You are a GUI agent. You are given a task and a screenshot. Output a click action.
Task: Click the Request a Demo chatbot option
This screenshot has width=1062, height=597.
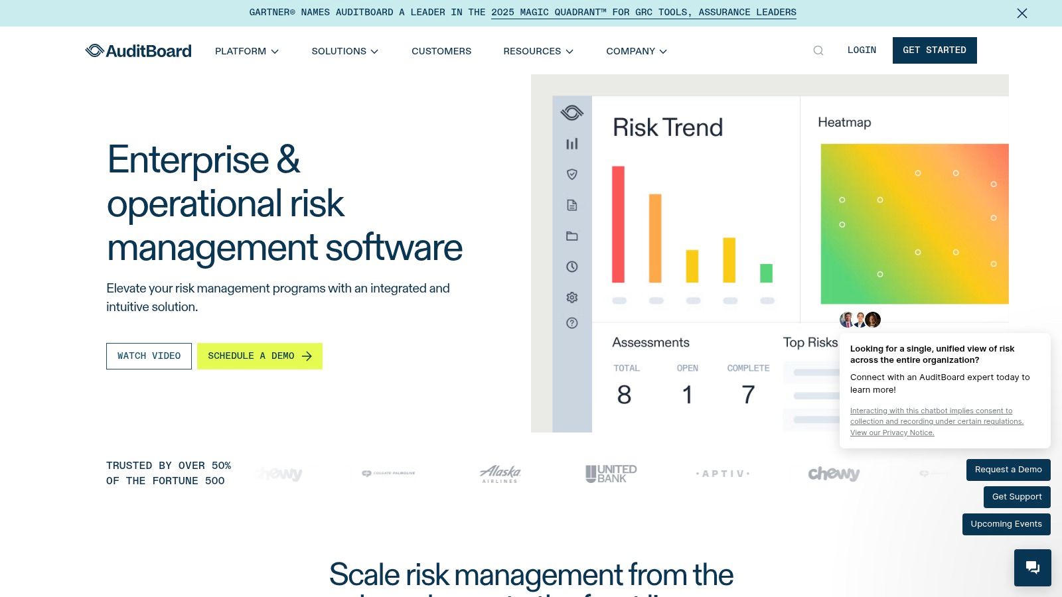(x=1008, y=470)
